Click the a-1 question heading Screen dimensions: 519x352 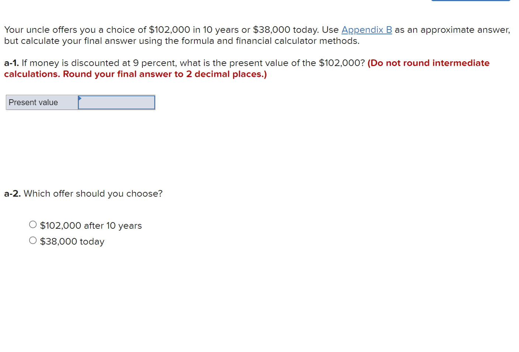(11, 63)
